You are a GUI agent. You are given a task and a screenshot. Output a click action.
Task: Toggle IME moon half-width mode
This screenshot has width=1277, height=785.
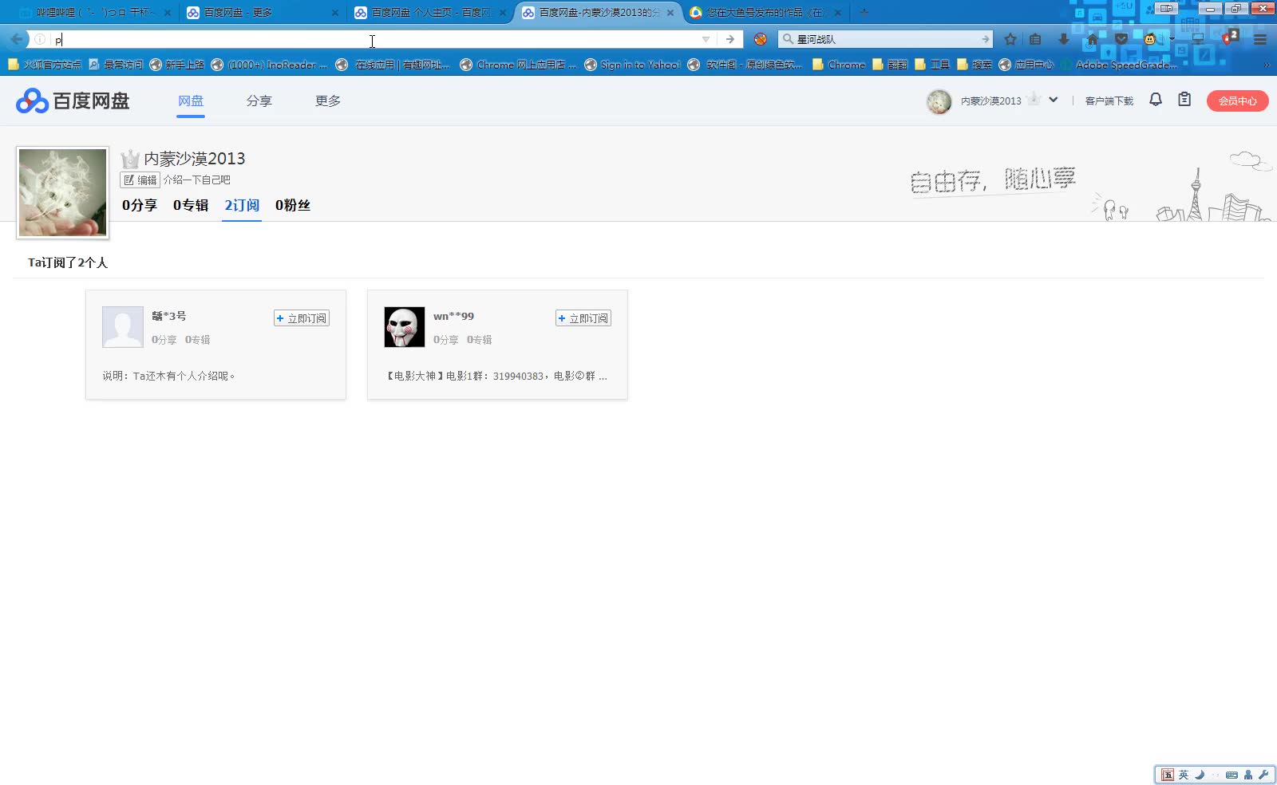pos(1200,775)
